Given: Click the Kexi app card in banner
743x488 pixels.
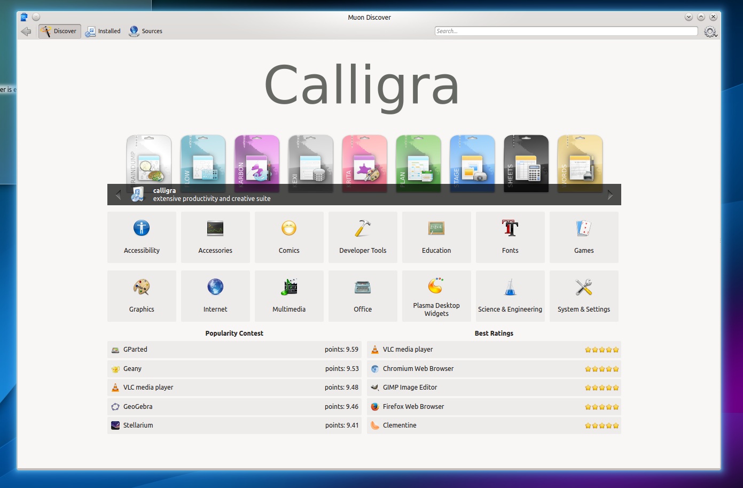Looking at the screenshot, I should coord(311,163).
